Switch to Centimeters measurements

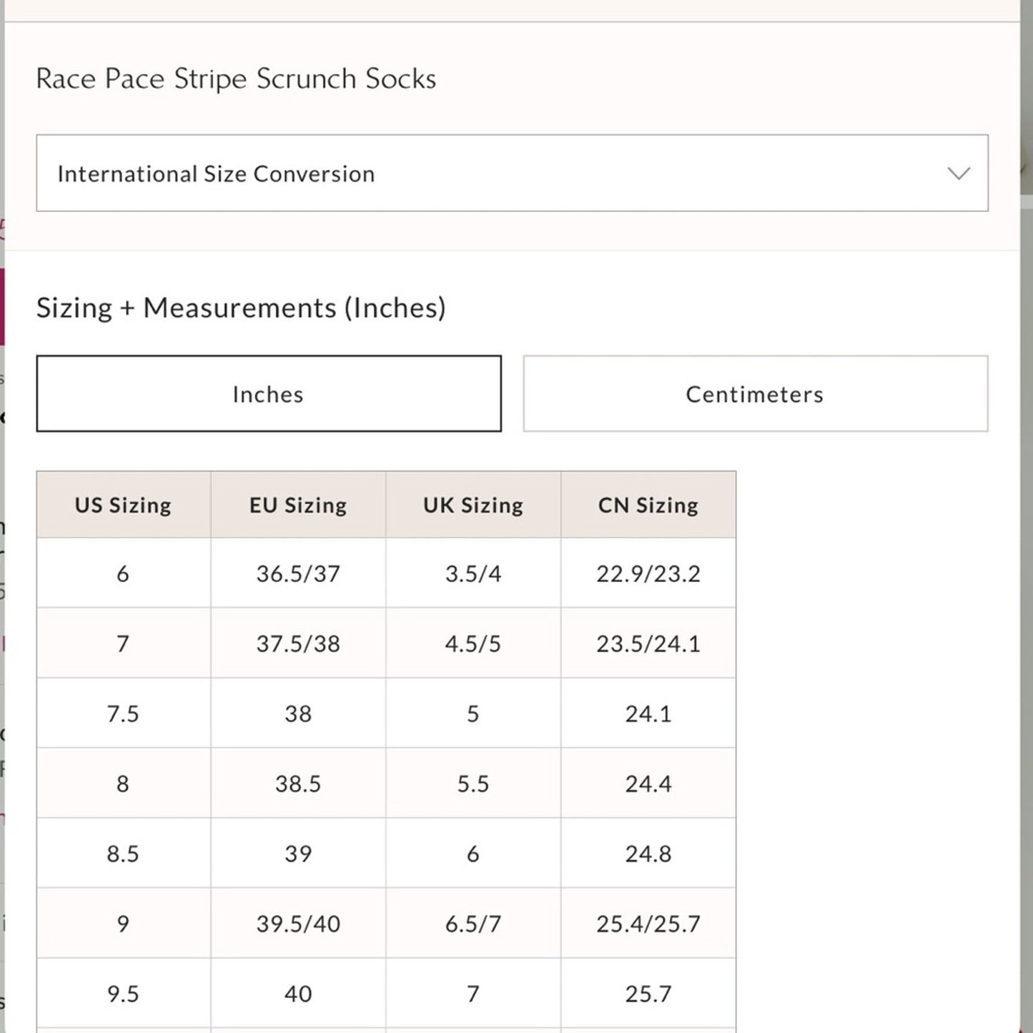756,393
